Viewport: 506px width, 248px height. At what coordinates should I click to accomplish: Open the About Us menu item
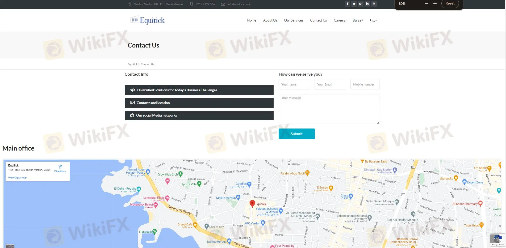[270, 20]
